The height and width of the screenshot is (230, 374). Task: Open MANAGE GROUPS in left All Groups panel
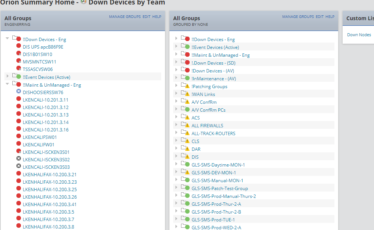tap(125, 17)
